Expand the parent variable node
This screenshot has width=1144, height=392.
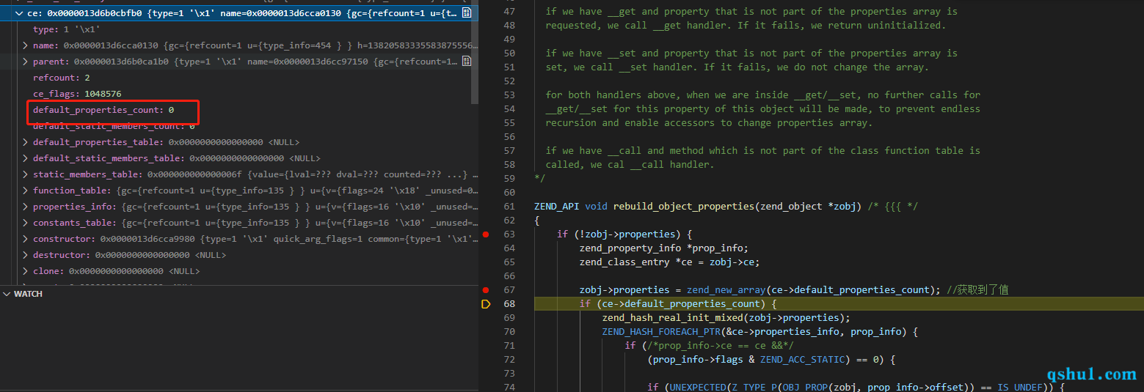pos(26,62)
